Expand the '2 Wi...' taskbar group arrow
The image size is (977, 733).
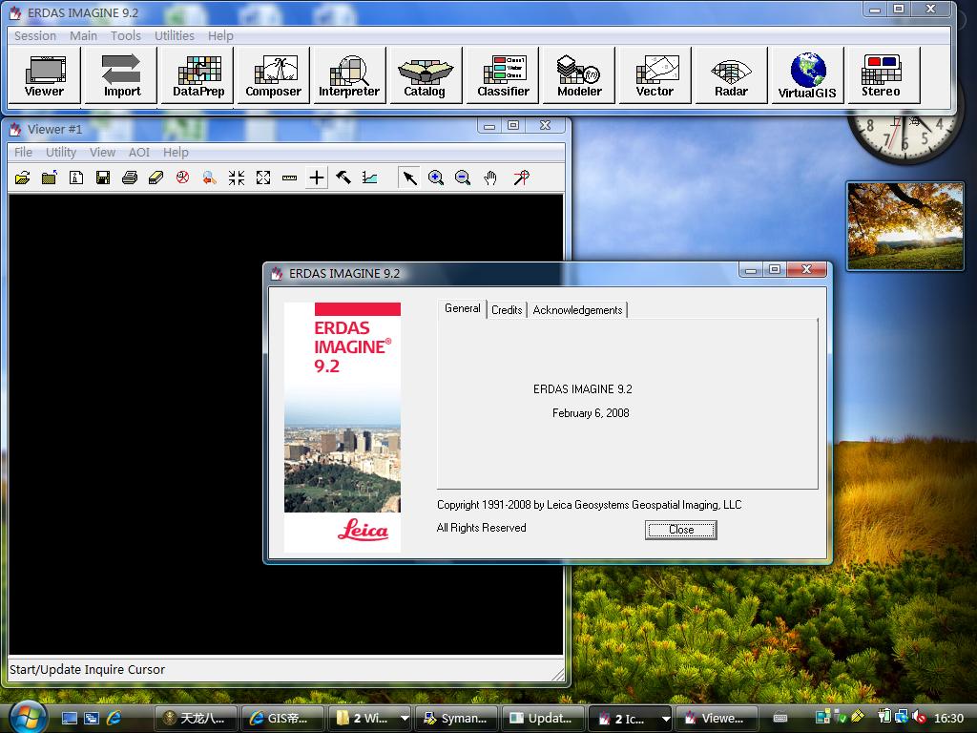[x=405, y=718]
